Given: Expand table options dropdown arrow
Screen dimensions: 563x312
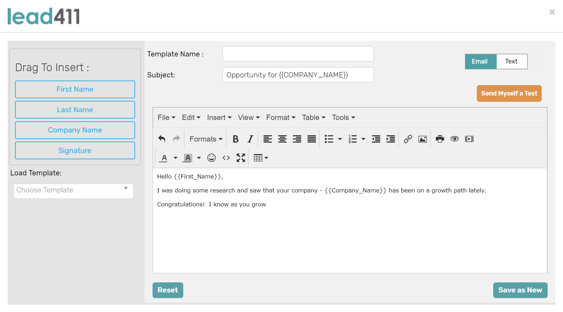Looking at the screenshot, I should pos(266,158).
